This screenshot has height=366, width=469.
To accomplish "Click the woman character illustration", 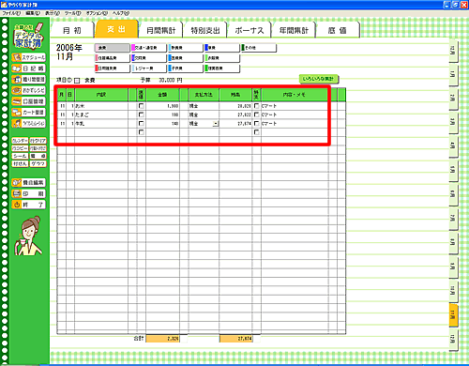I will [x=28, y=236].
